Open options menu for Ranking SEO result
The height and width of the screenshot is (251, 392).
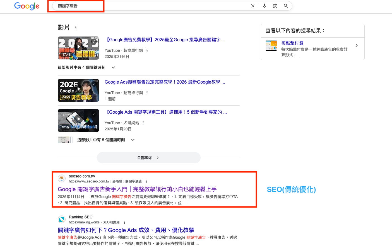point(124,222)
